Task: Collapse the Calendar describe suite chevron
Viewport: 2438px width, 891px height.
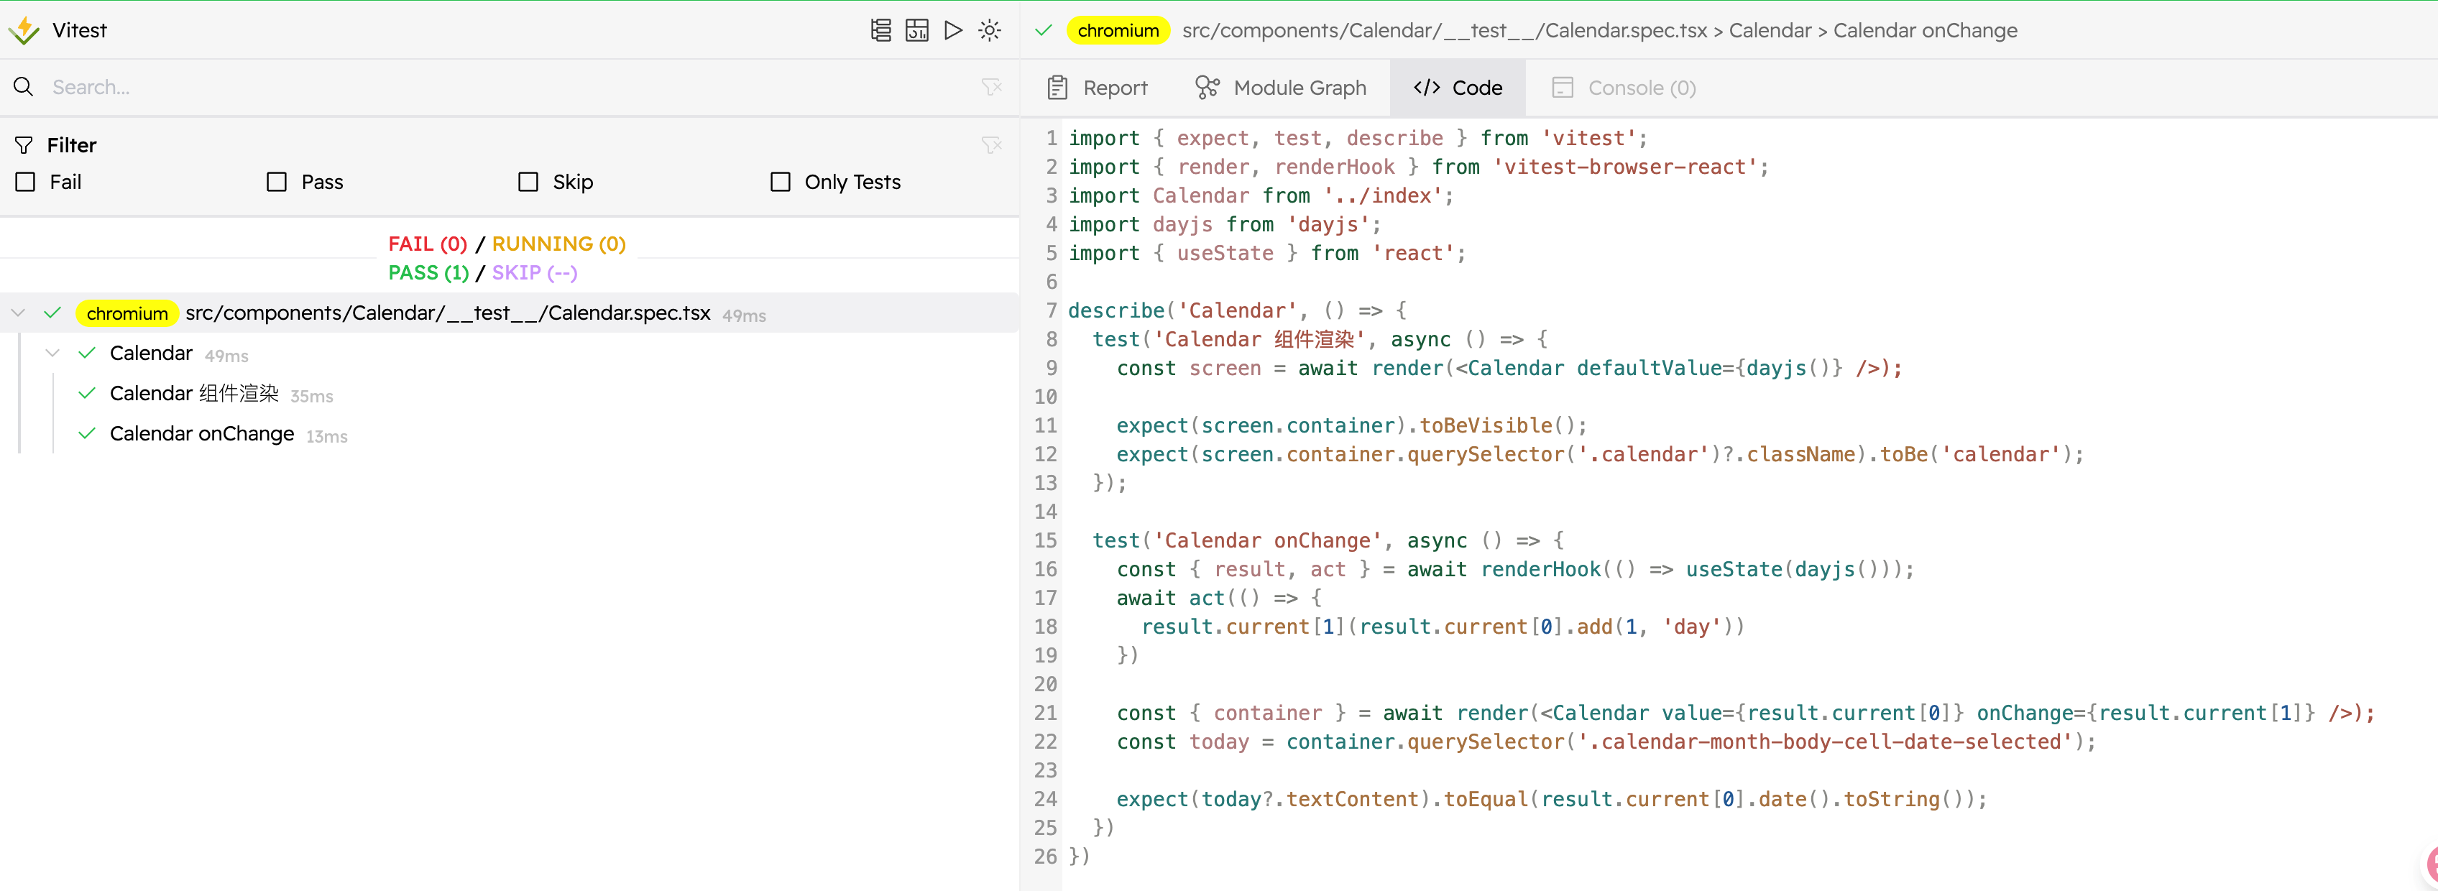Action: (x=53, y=353)
